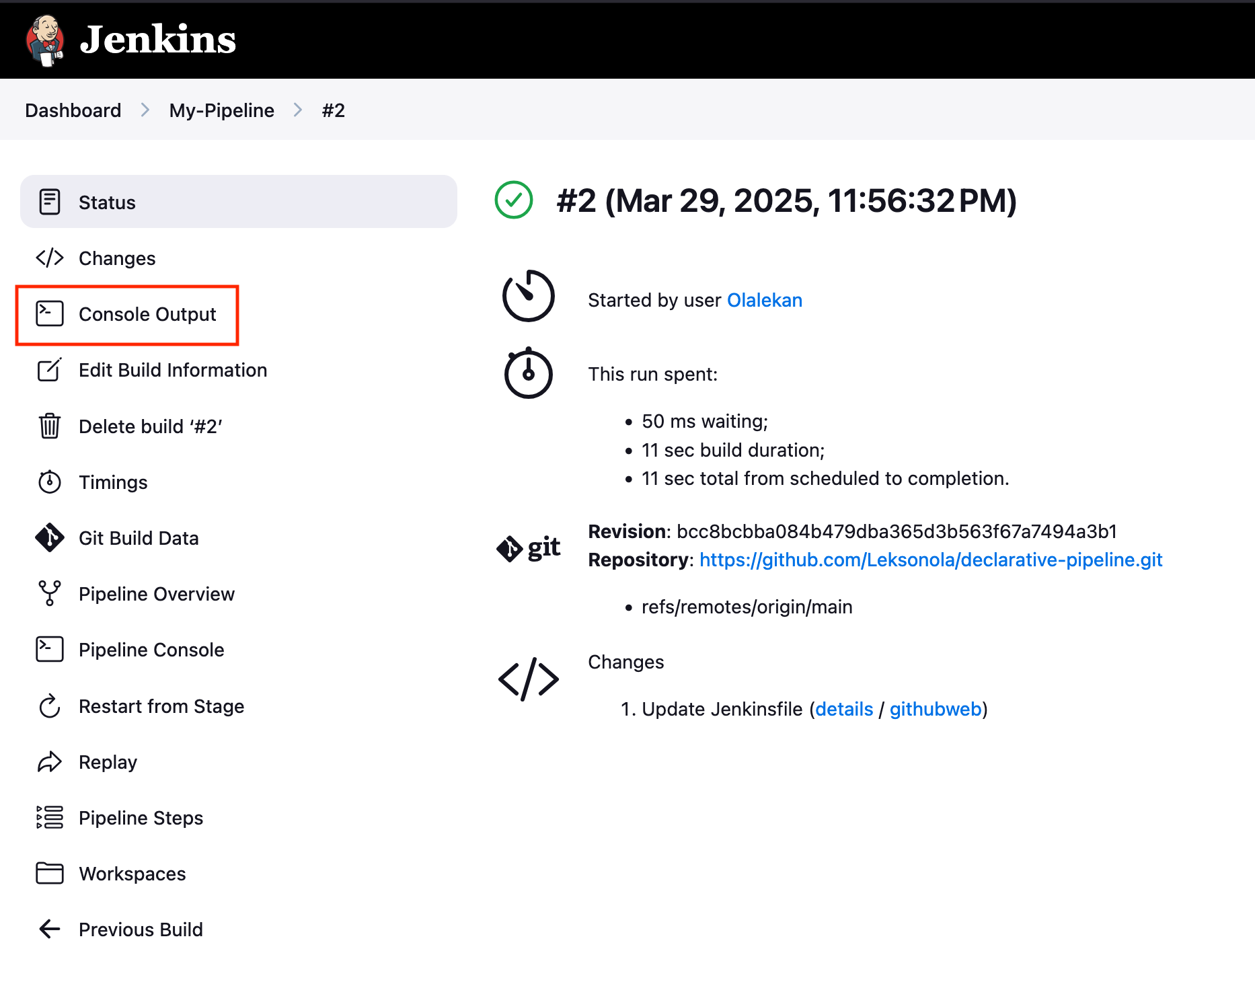Image resolution: width=1255 pixels, height=986 pixels.
Task: Open the Status sidebar item
Action: click(x=239, y=202)
